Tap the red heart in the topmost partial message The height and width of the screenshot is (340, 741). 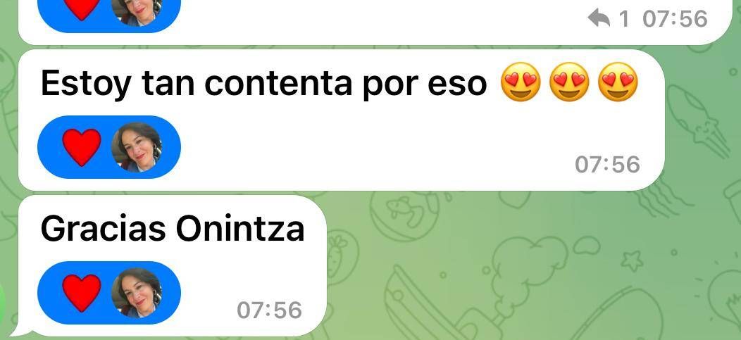pyautogui.click(x=82, y=8)
